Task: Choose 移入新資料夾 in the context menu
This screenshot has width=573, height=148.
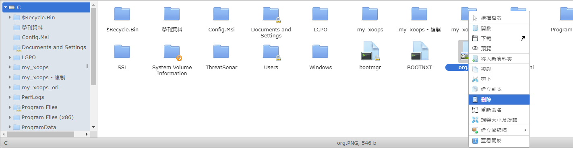Action: pyautogui.click(x=499, y=59)
